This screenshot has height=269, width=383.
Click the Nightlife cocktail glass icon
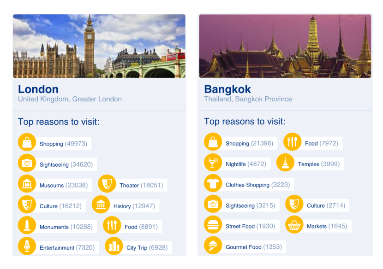click(213, 163)
